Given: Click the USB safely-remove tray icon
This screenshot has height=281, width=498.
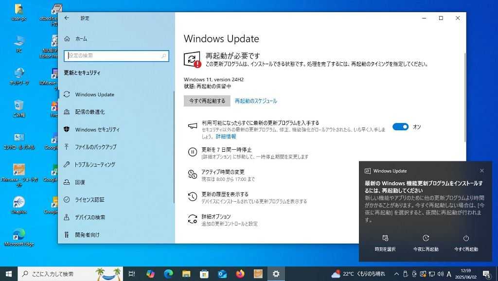Looking at the screenshot, I should coord(405,274).
